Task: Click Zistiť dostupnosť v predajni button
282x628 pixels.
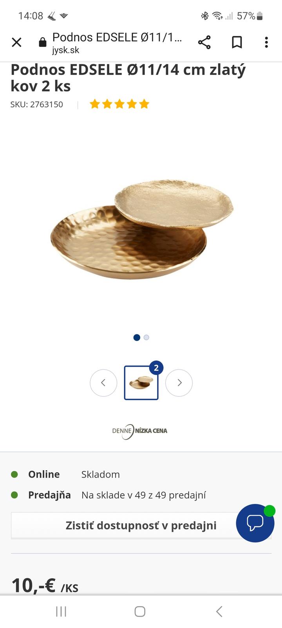Action: point(141,525)
